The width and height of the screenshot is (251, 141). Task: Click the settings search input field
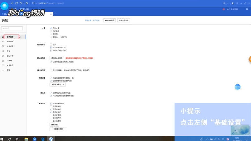coord(12,28)
